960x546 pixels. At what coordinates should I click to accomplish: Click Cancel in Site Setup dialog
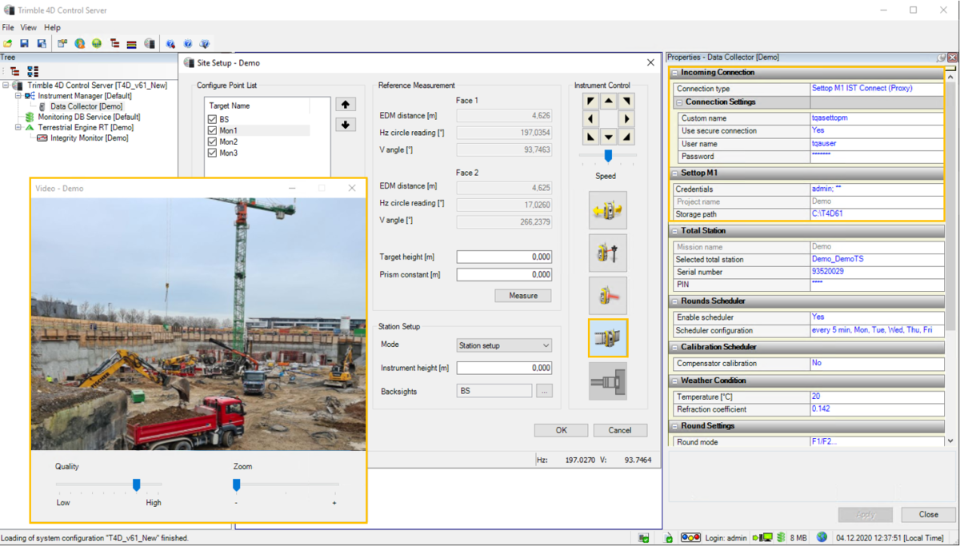[x=620, y=430]
